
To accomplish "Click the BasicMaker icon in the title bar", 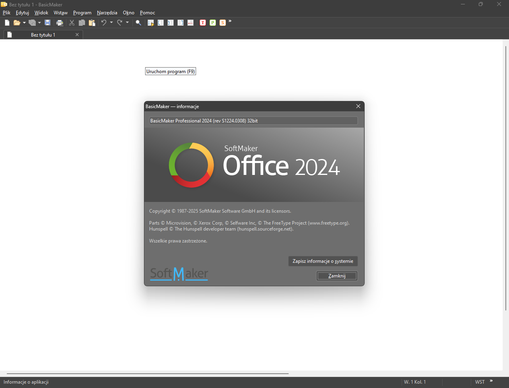I will coord(4,4).
